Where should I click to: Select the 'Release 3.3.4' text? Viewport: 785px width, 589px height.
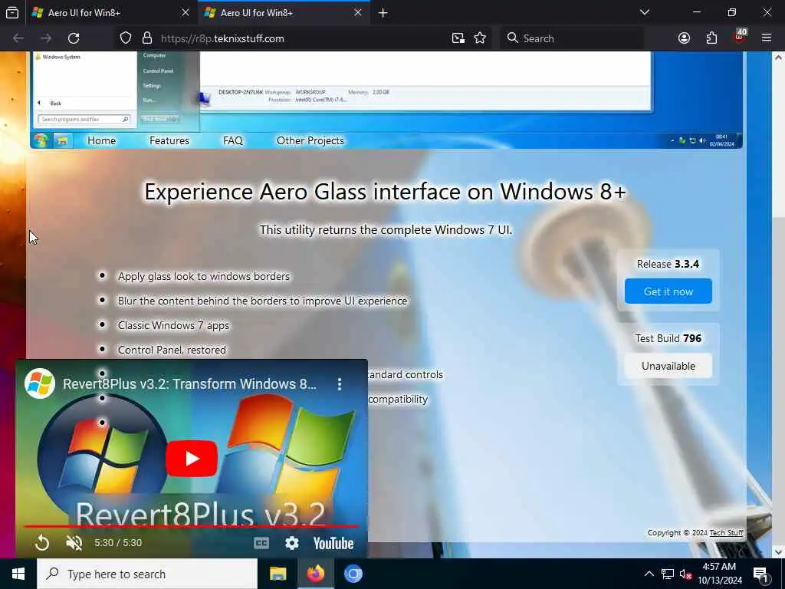point(668,264)
